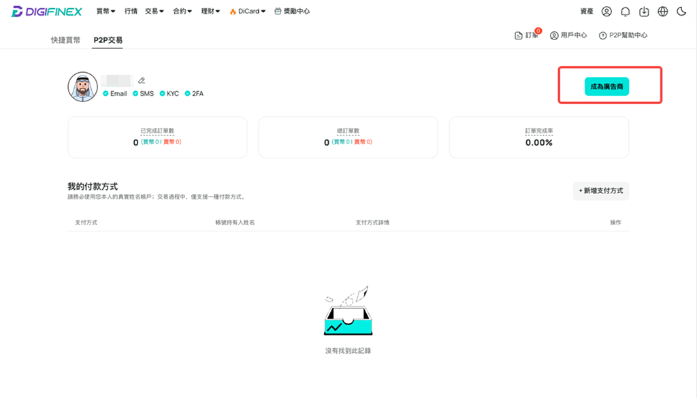Open the P2P幫助中心 link
Screen dimensions: 697x398
623,35
